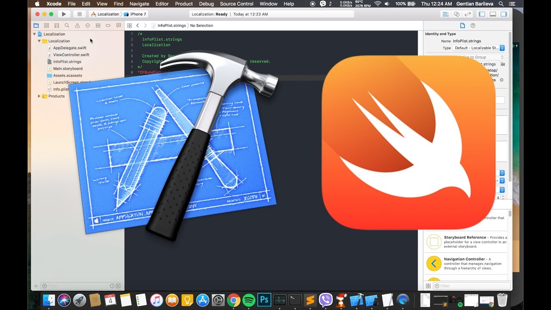
Task: Choose the Localization scheme selector
Action: [x=105, y=14]
